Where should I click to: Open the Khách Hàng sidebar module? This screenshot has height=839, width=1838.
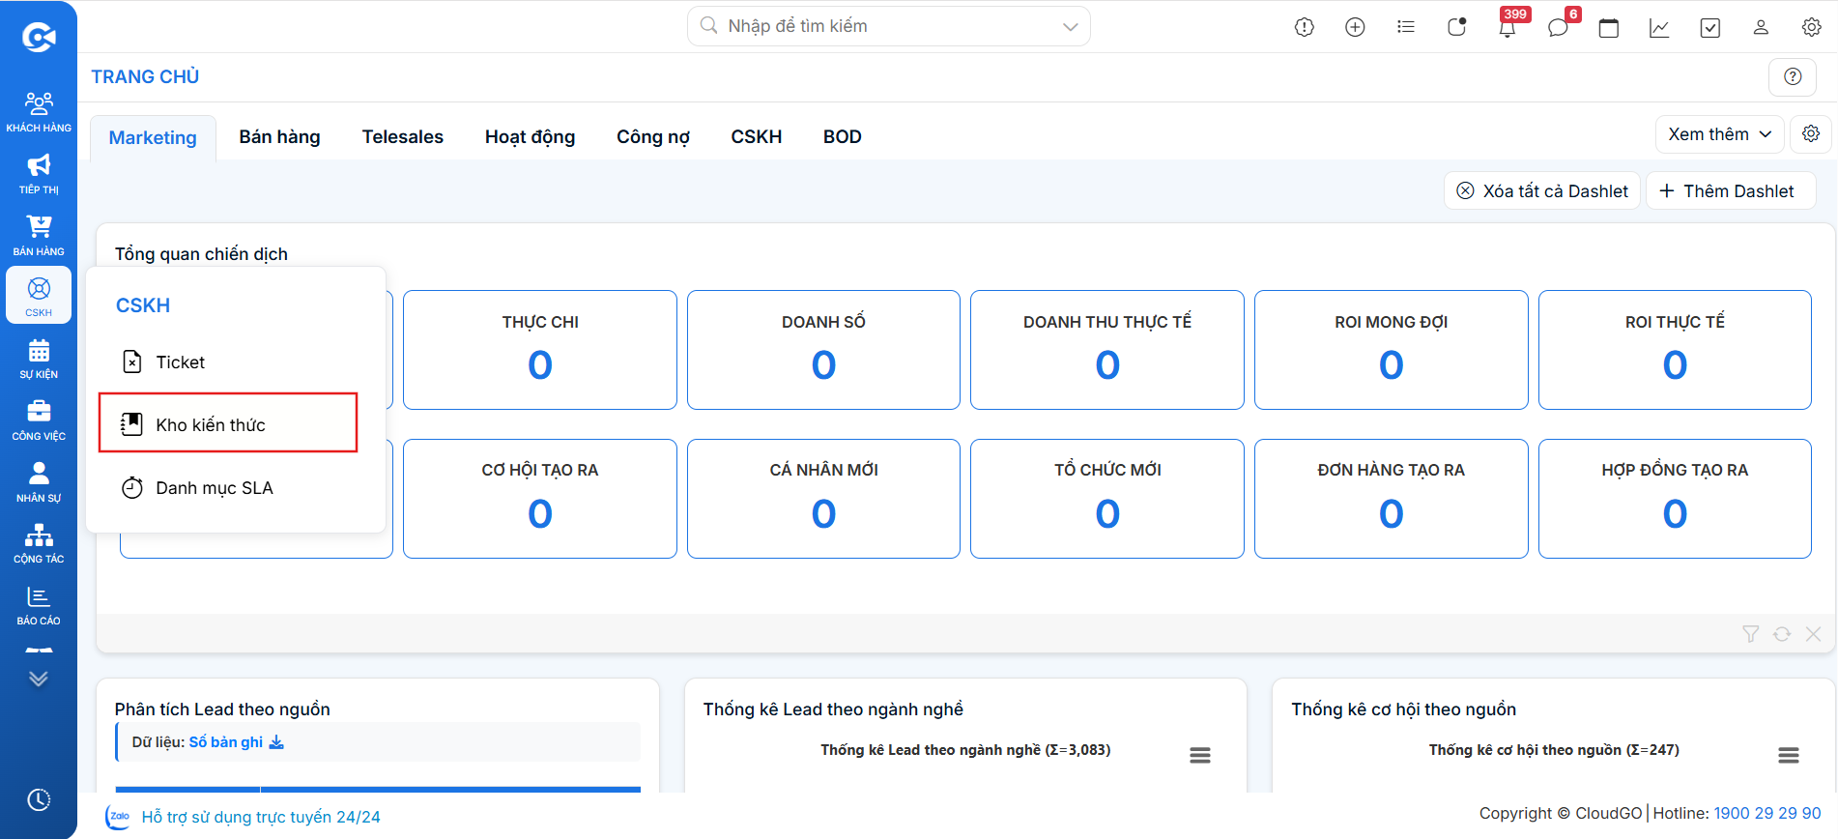click(39, 111)
